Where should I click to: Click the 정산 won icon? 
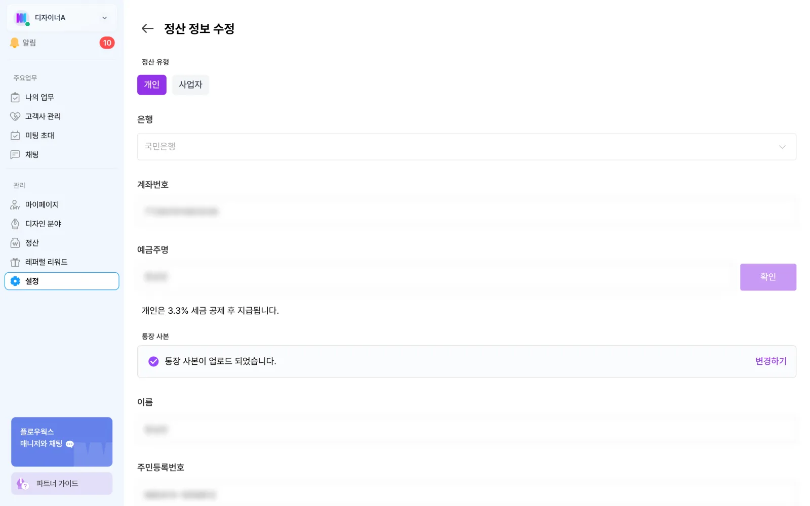click(15, 243)
